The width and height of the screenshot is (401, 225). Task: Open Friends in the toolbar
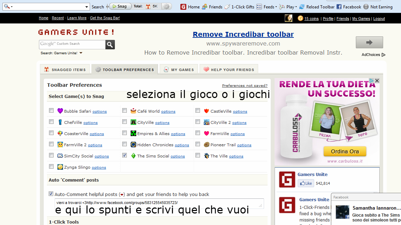point(212,7)
